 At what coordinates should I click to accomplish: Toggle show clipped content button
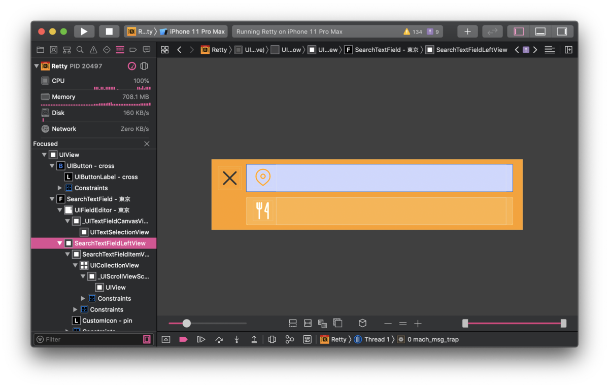(x=293, y=323)
